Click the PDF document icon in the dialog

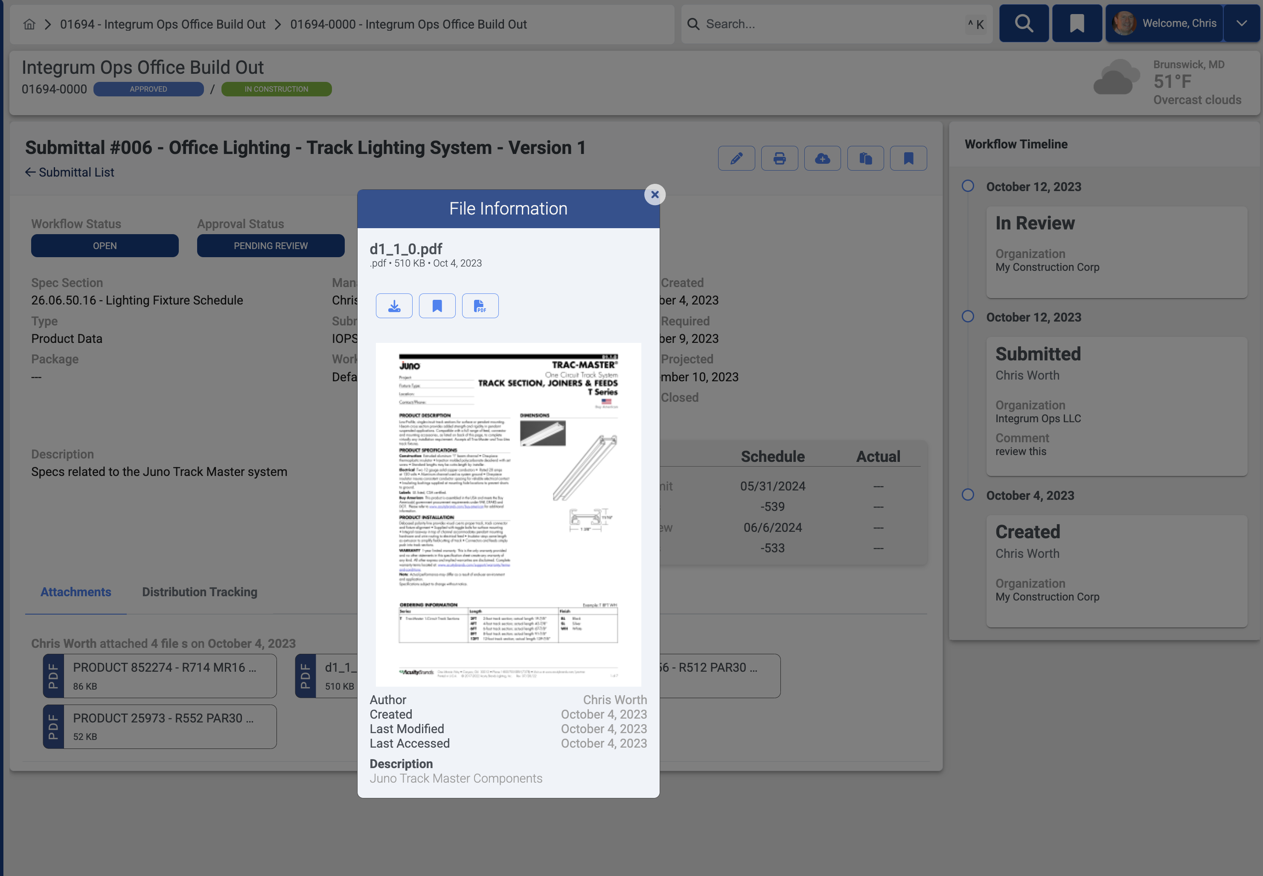tap(480, 306)
